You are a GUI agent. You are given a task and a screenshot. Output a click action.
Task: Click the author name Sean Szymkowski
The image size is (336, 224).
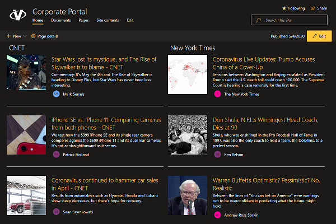point(78,212)
